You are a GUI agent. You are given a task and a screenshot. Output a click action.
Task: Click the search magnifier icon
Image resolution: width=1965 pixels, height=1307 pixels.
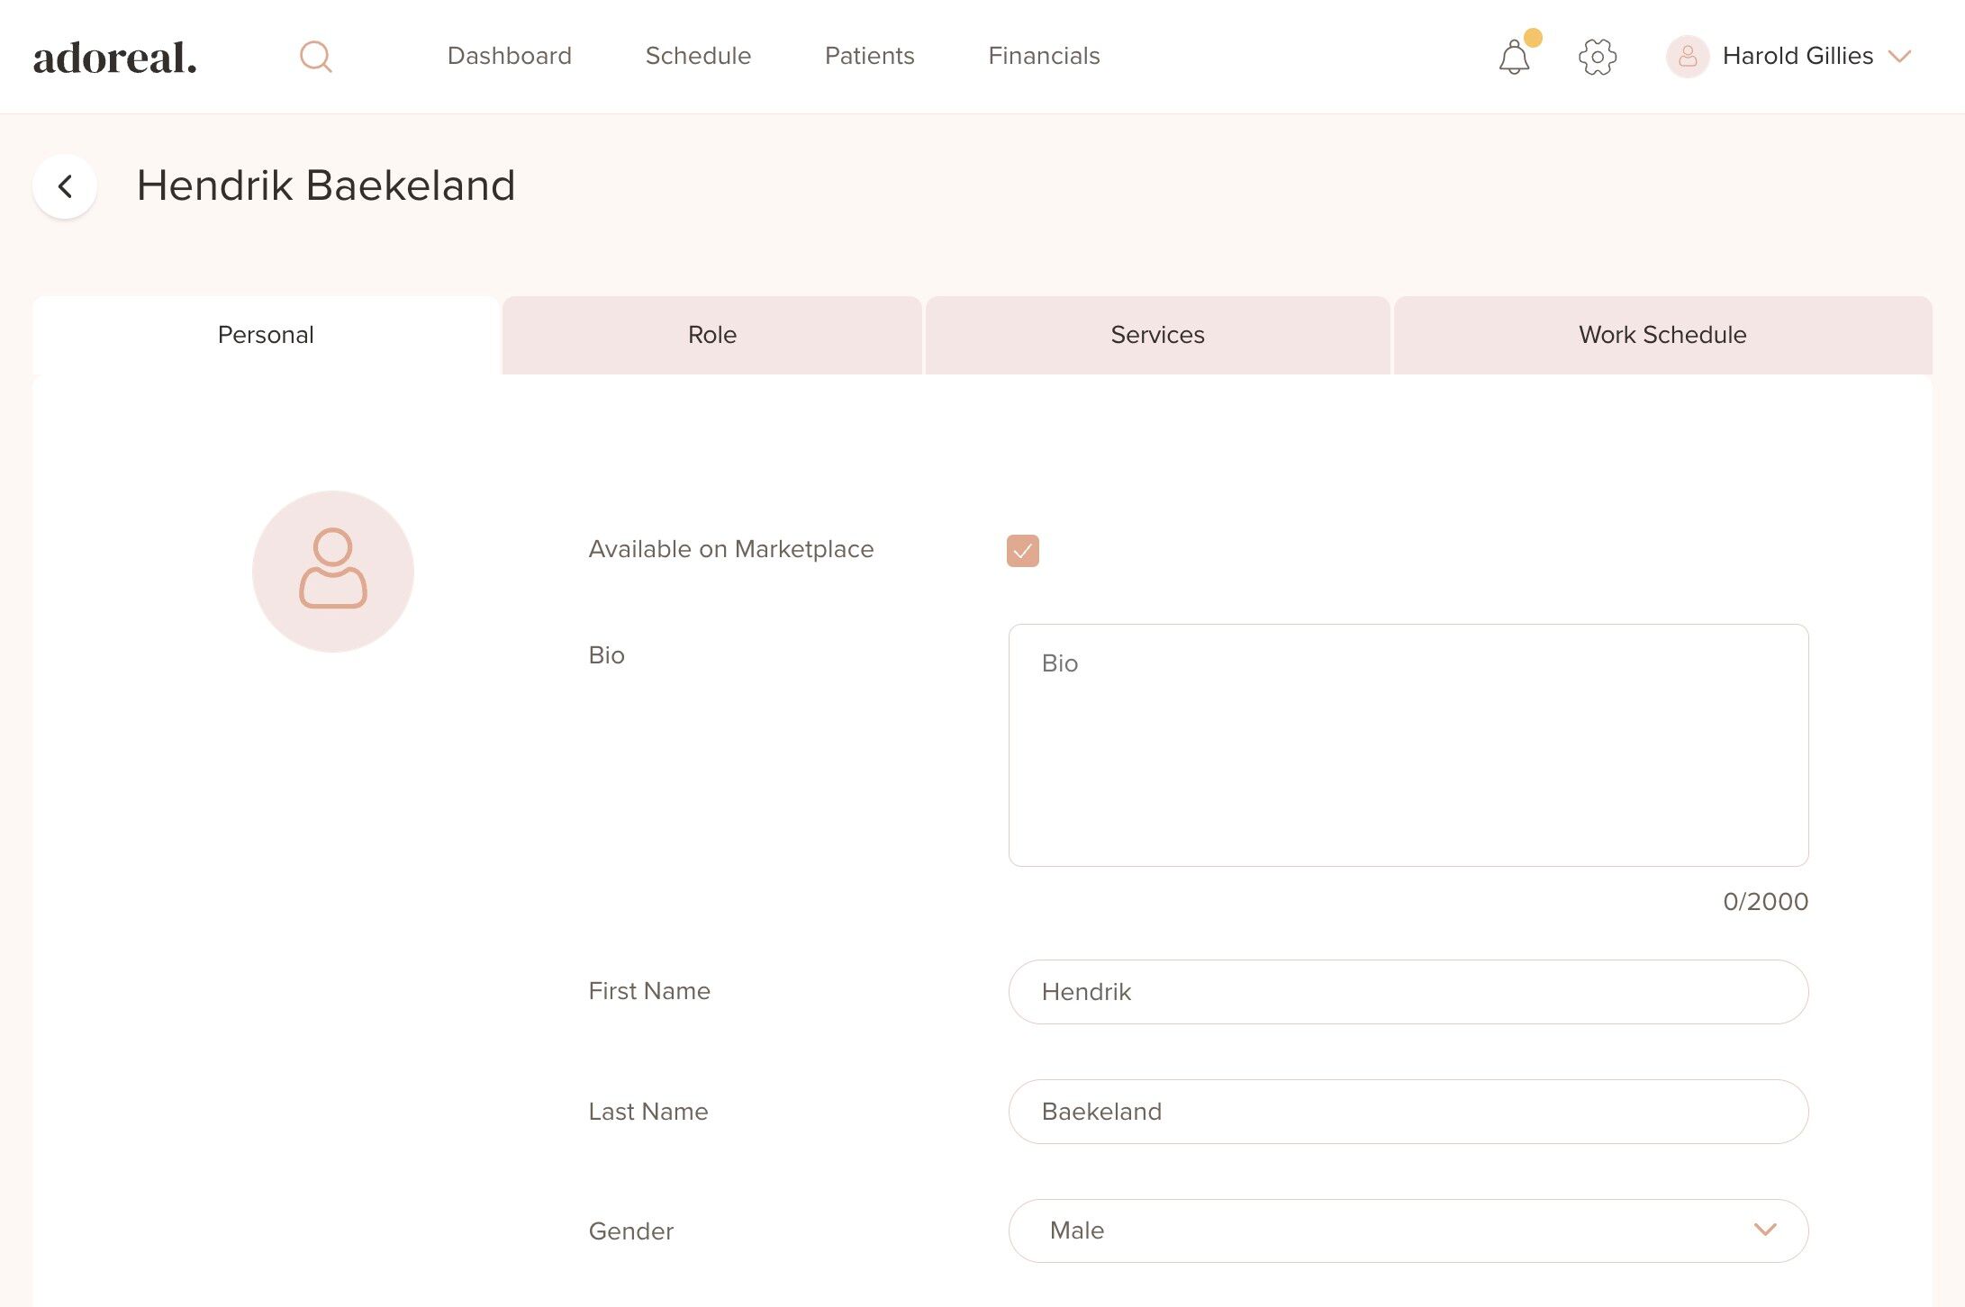tap(315, 57)
